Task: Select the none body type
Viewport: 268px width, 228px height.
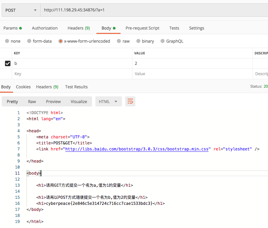Action: 13,41
